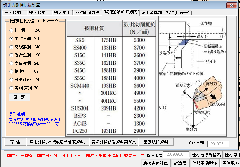240x167 pixels.
Task: Open 常用計算 reducer rigidity data
Action: tap(57, 142)
